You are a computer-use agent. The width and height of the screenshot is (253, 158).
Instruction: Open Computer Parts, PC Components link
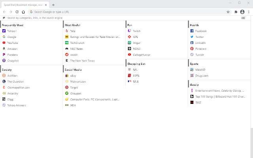94,99
